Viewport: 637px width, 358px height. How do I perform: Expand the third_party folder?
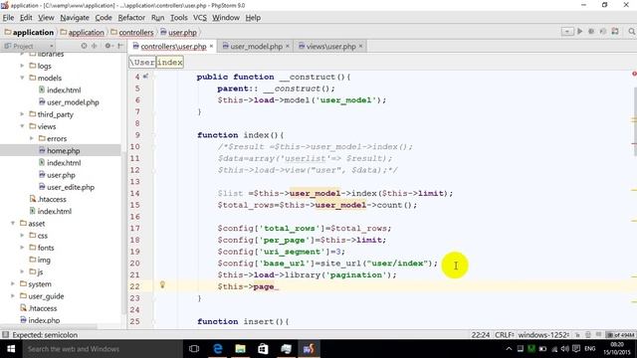22,114
